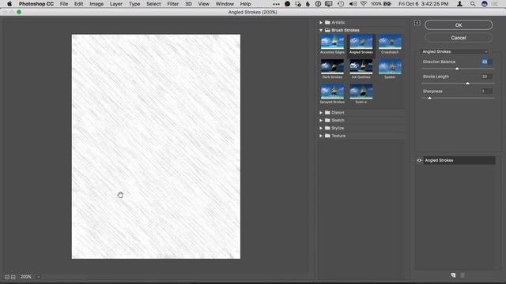This screenshot has height=284, width=506.
Task: Click the Texture folder icon
Action: point(327,136)
